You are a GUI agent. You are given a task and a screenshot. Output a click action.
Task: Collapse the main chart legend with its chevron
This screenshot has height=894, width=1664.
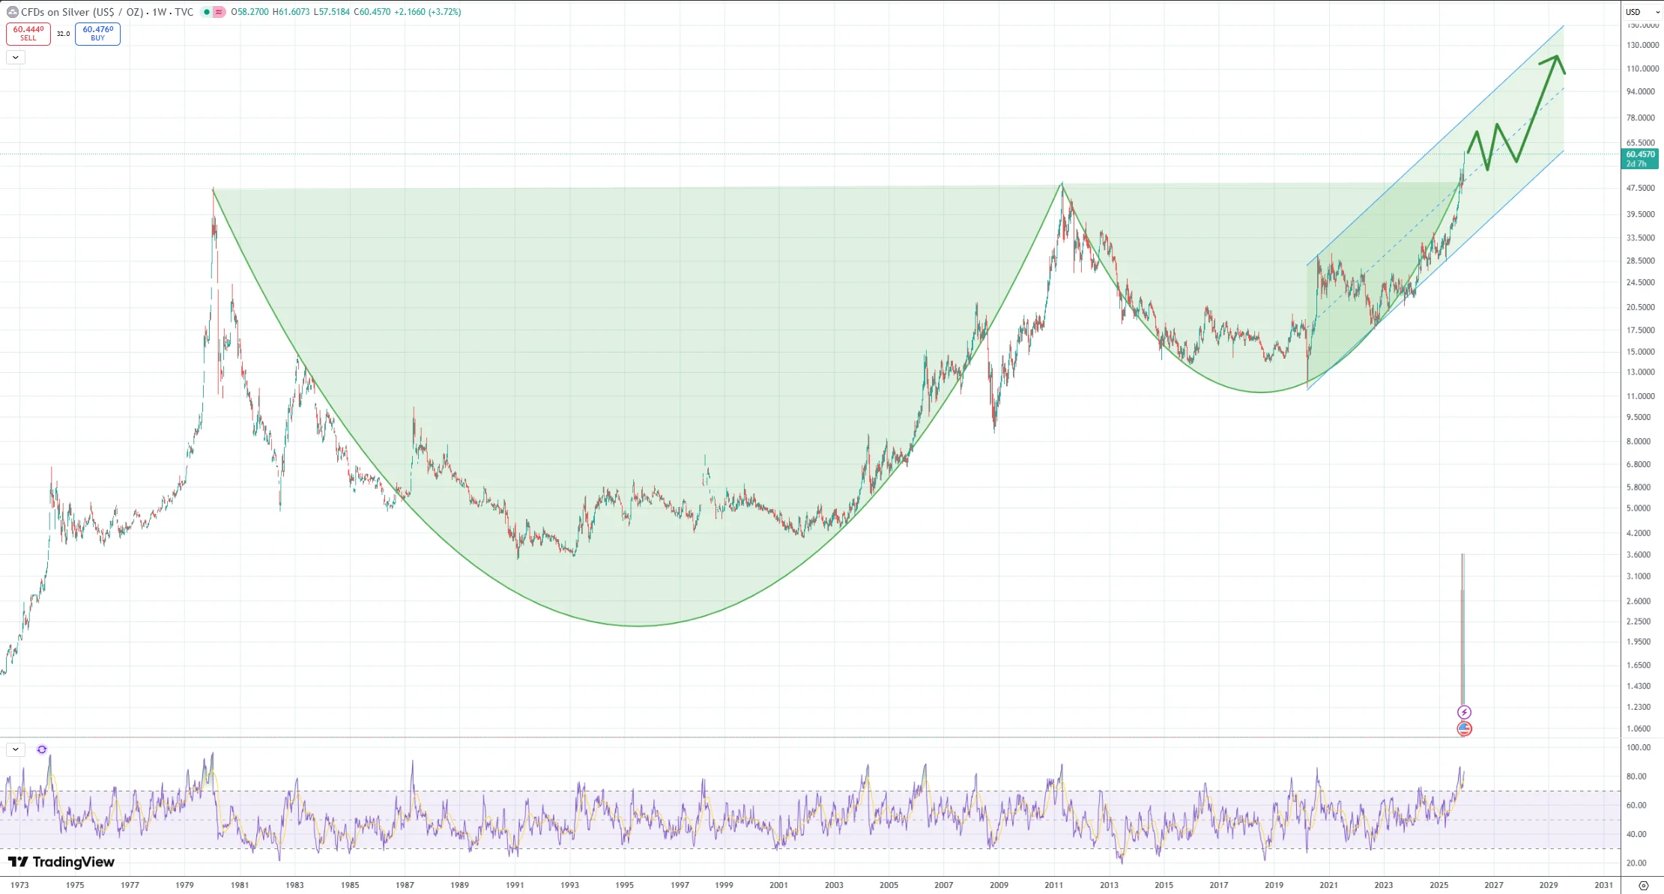[x=15, y=57]
